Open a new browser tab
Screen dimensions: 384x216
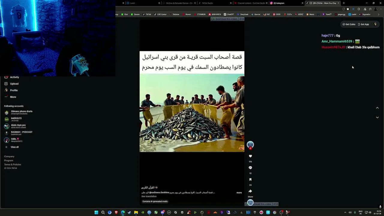click(344, 3)
